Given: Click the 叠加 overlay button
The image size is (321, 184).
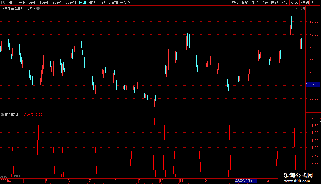Looking at the screenshot, I should [245, 3].
